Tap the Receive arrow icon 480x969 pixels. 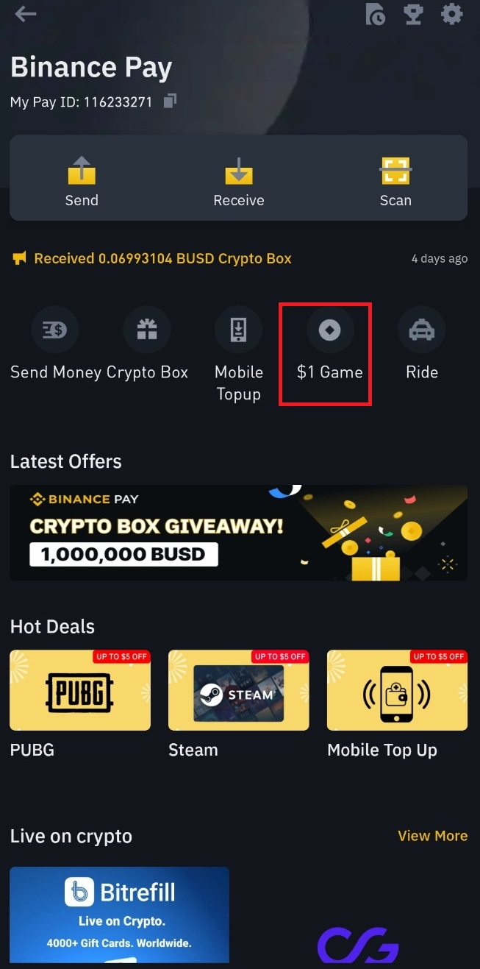pos(239,171)
